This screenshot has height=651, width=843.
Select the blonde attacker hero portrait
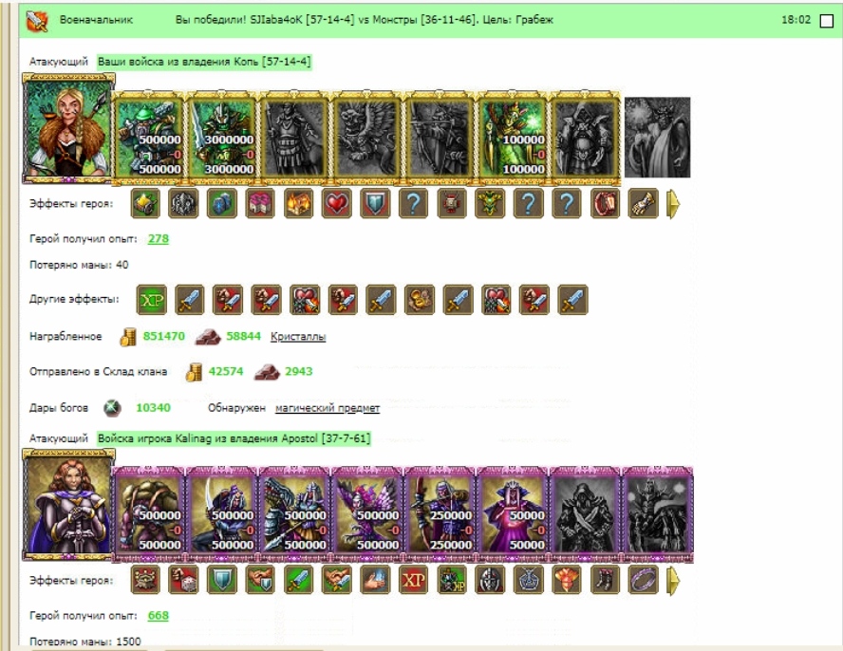(68, 129)
